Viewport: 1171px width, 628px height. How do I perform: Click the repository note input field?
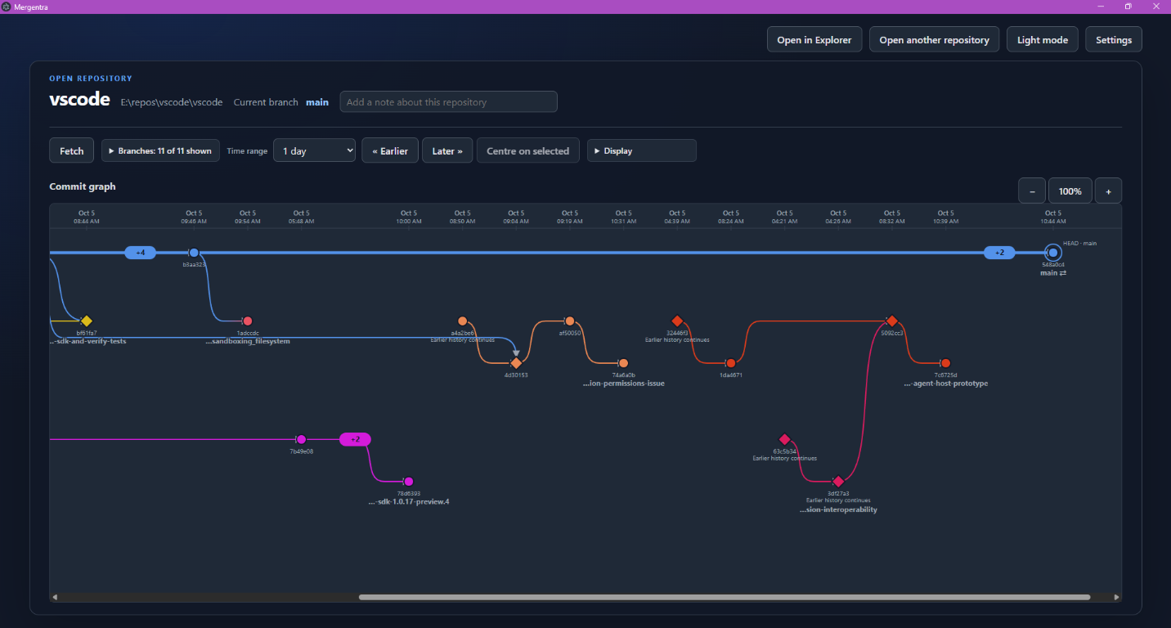click(x=449, y=102)
